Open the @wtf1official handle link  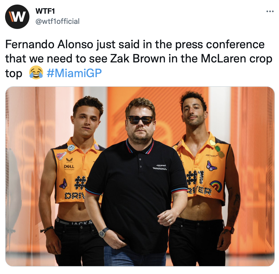click(x=58, y=21)
